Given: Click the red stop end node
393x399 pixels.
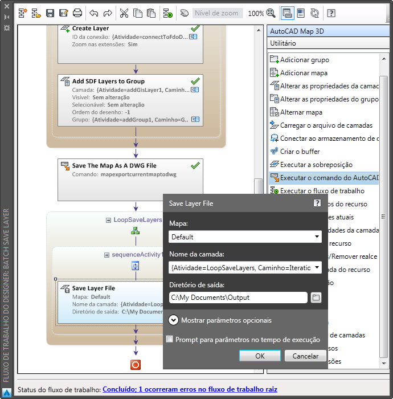Looking at the screenshot, I should point(136,365).
